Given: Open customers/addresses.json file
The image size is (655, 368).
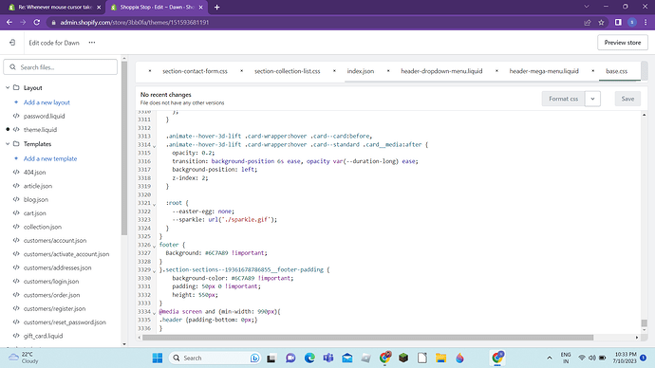Looking at the screenshot, I should pos(58,267).
